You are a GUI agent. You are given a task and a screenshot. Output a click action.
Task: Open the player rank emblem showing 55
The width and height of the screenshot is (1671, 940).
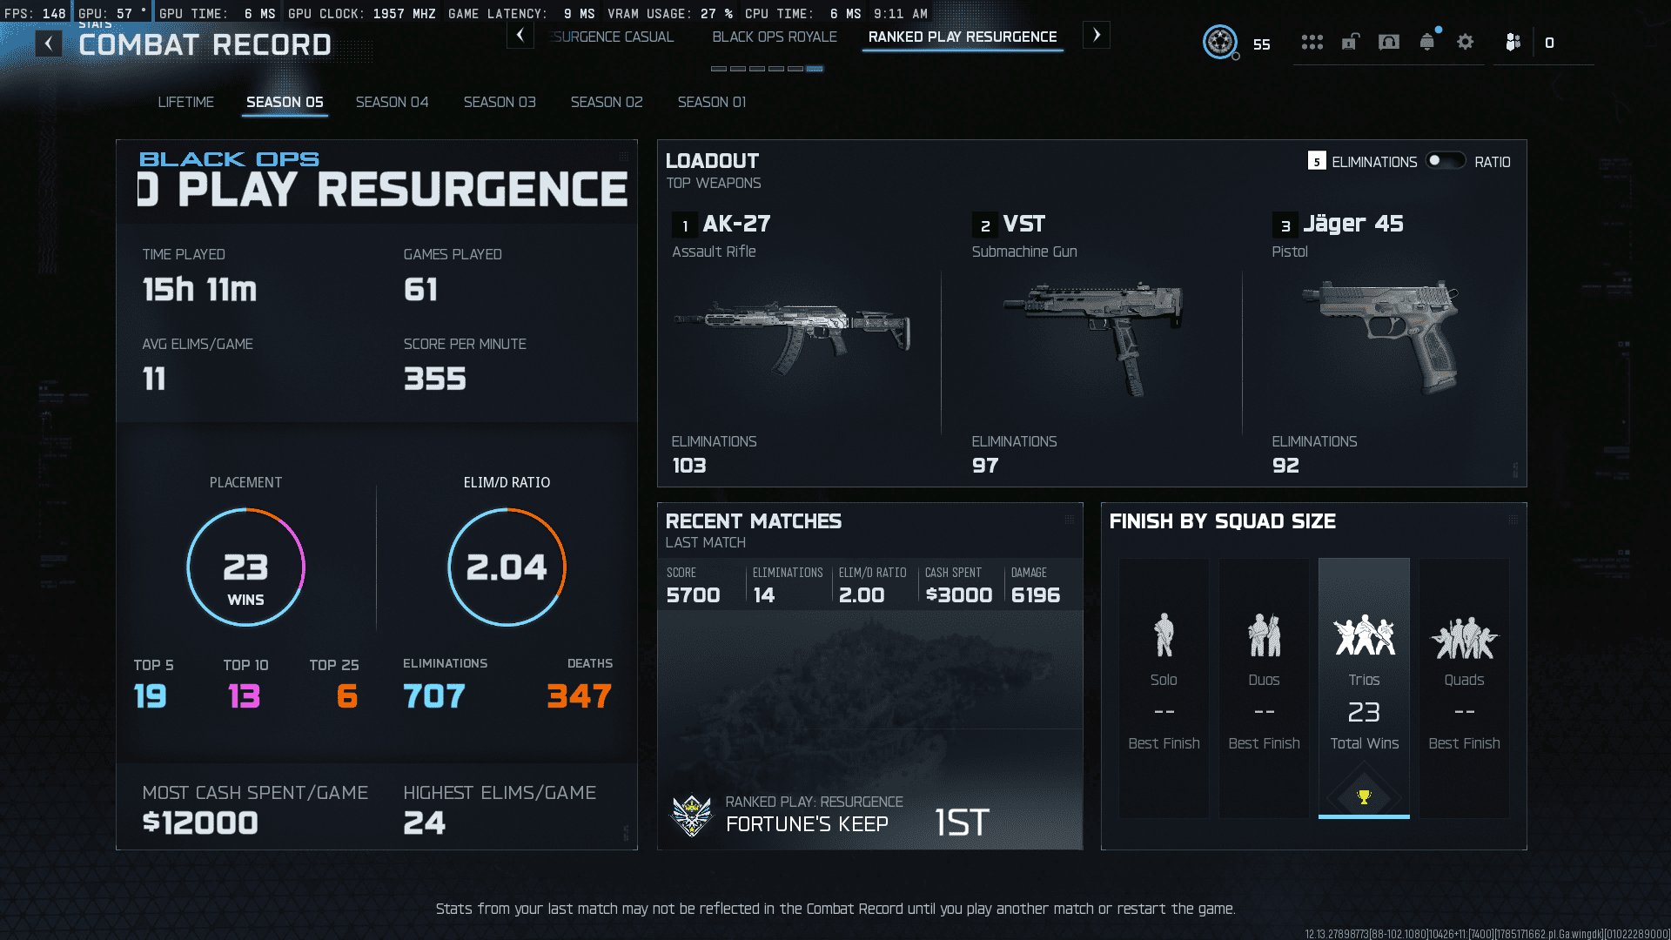coord(1220,42)
